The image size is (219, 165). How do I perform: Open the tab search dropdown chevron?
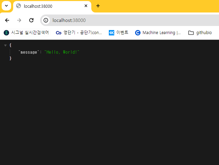tap(6, 6)
